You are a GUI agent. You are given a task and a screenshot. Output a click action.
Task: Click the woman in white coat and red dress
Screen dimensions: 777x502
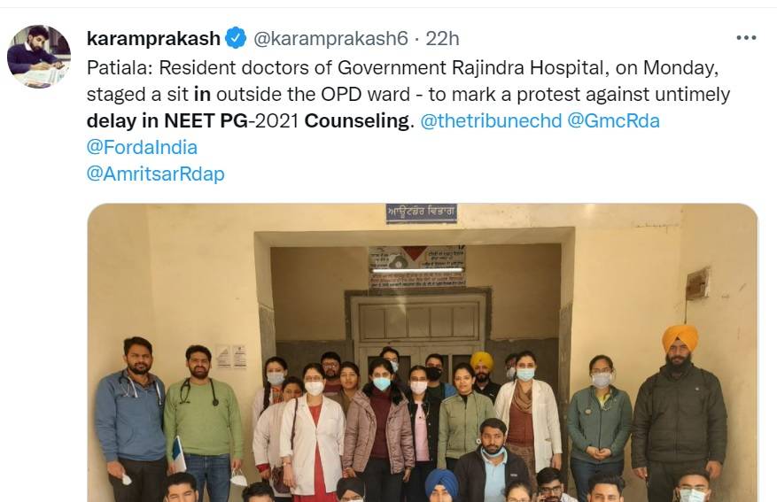[311, 430]
